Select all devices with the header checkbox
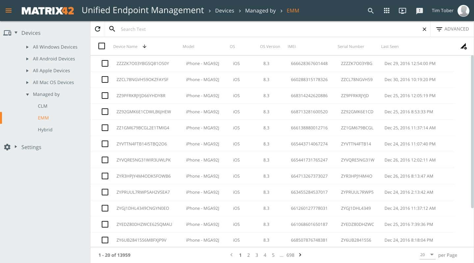 (101, 46)
